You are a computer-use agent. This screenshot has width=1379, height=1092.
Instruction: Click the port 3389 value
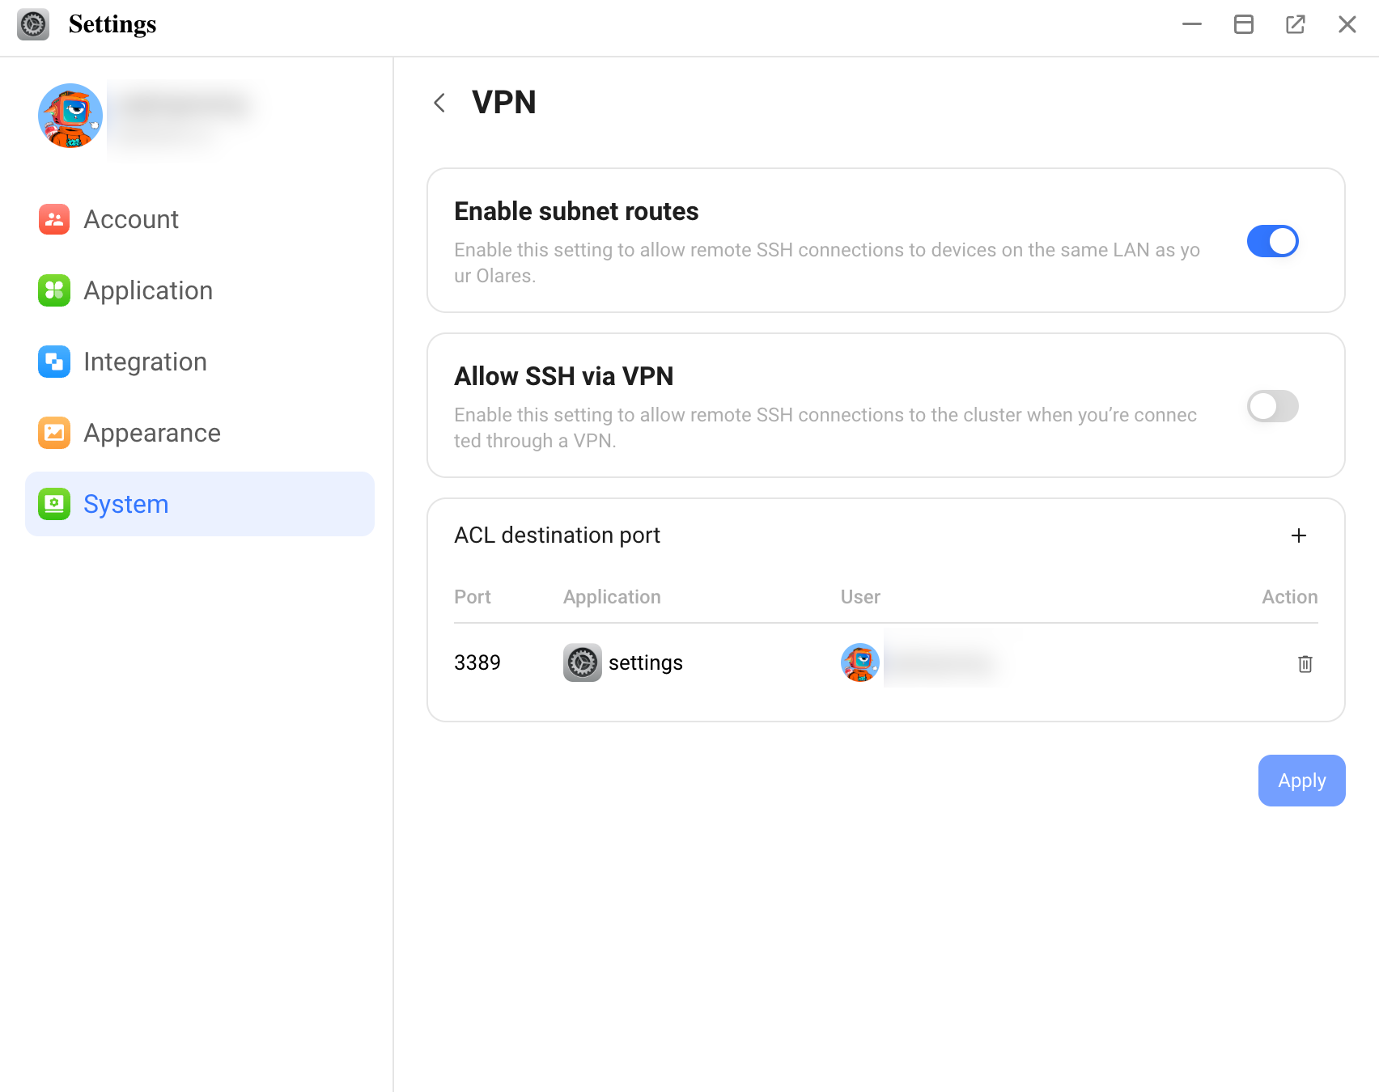tap(477, 662)
